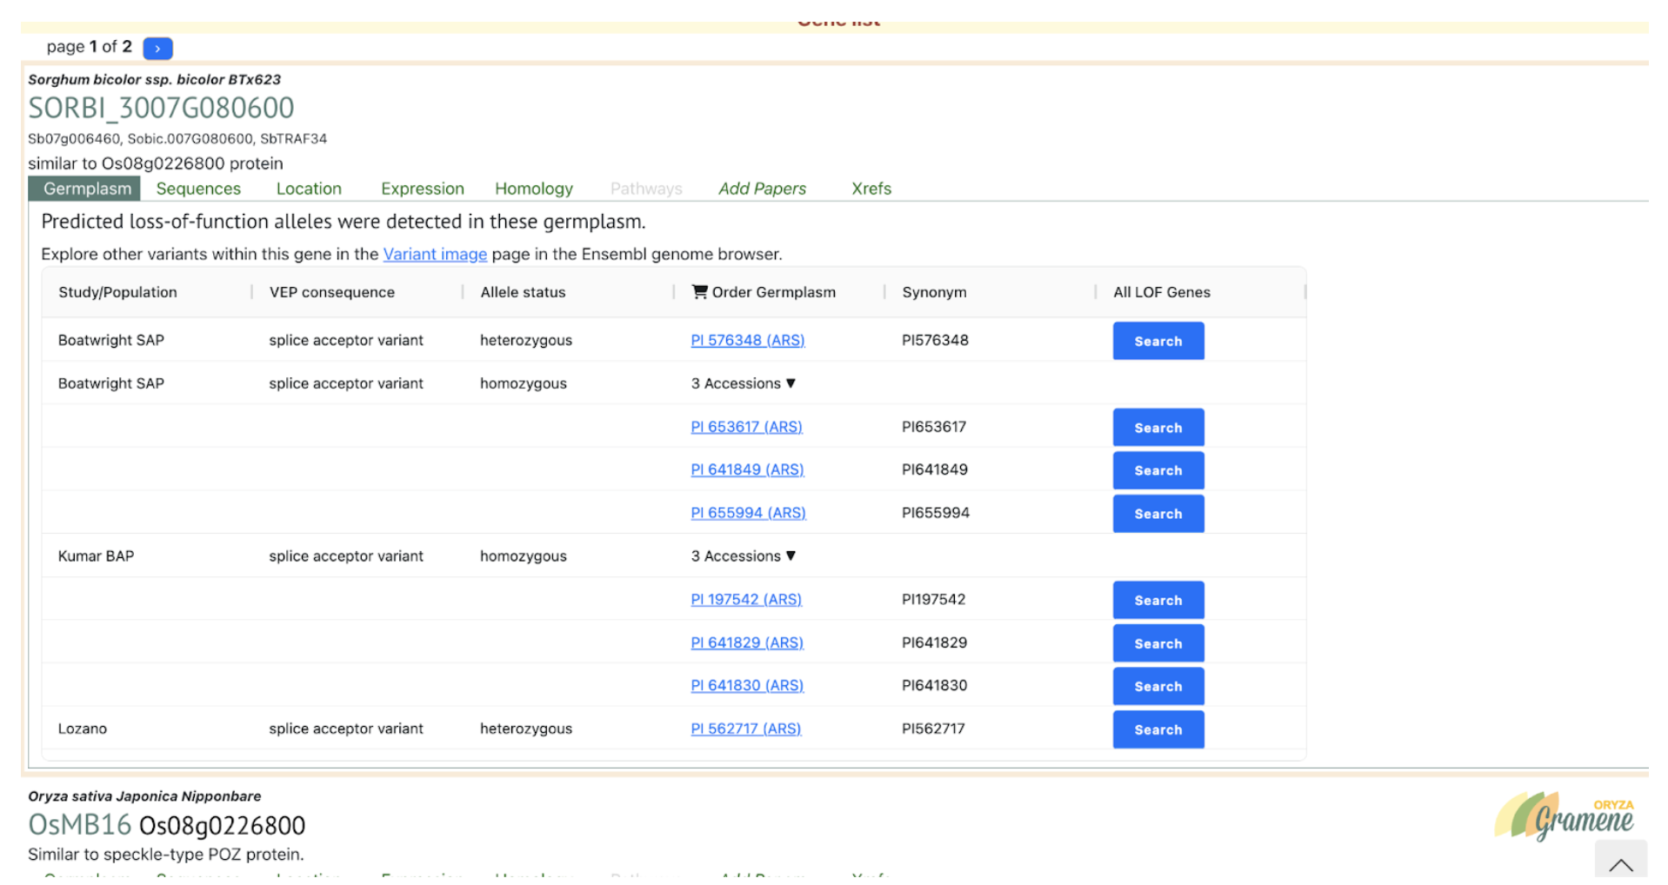
Task: Open the Xrefs tab
Action: click(x=871, y=189)
